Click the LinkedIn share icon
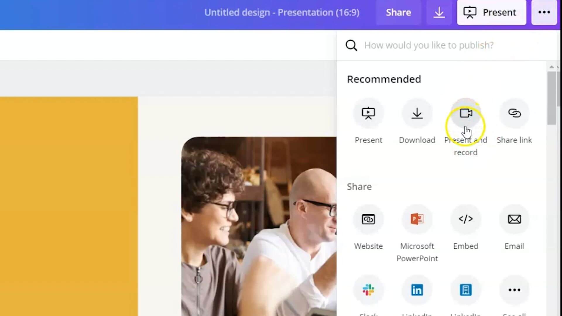The height and width of the screenshot is (316, 562). pos(417,290)
